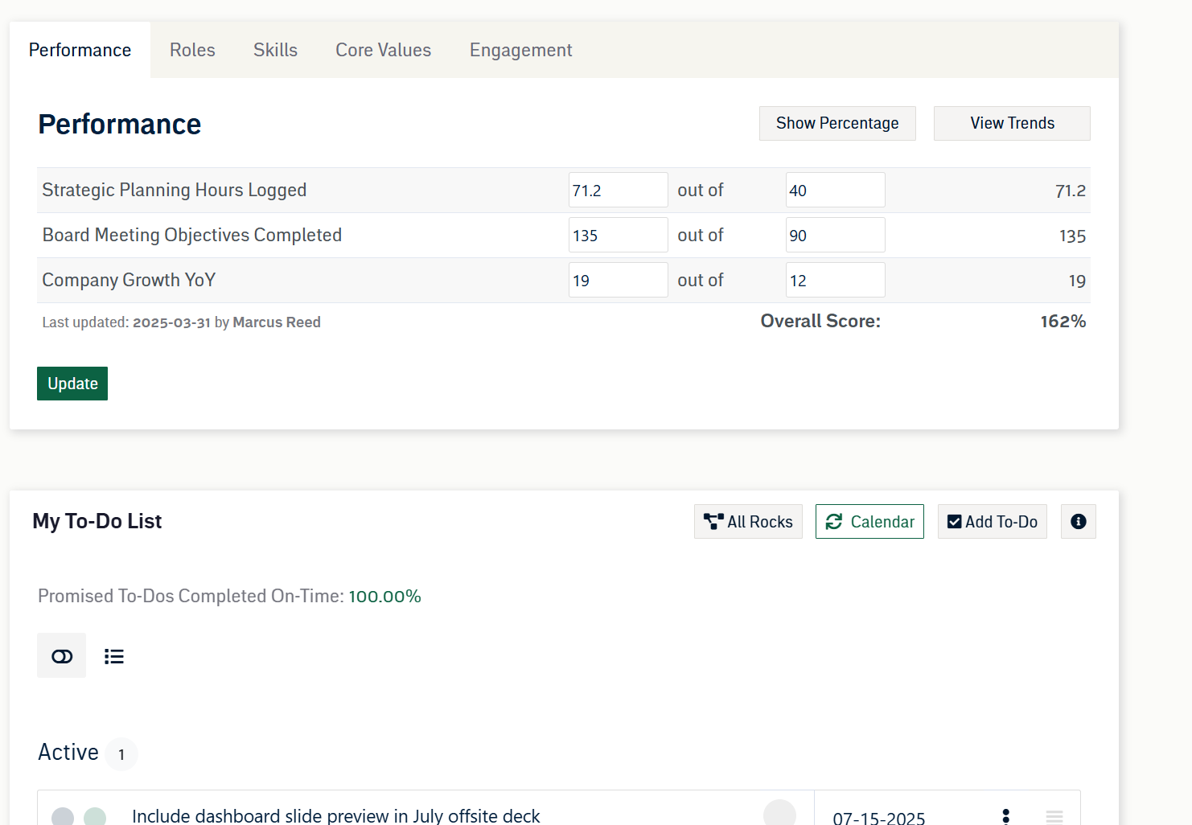Click the Active count badge 1

point(121,754)
